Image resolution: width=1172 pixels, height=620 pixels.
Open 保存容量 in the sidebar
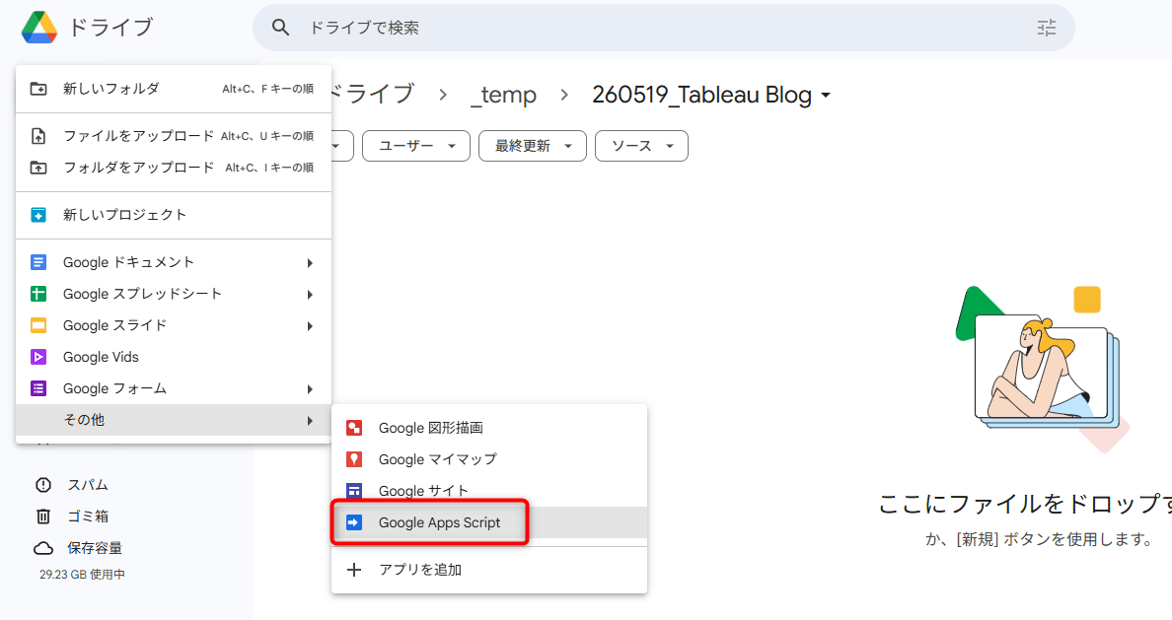pos(94,548)
